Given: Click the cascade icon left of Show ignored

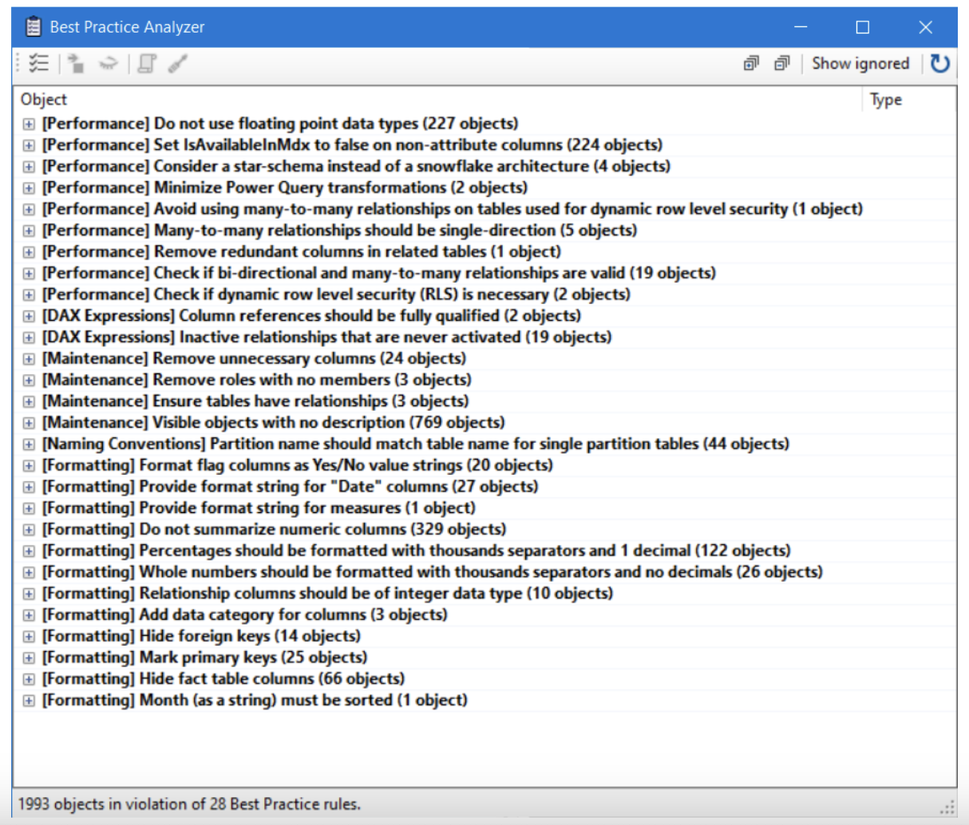Looking at the screenshot, I should click(x=781, y=64).
